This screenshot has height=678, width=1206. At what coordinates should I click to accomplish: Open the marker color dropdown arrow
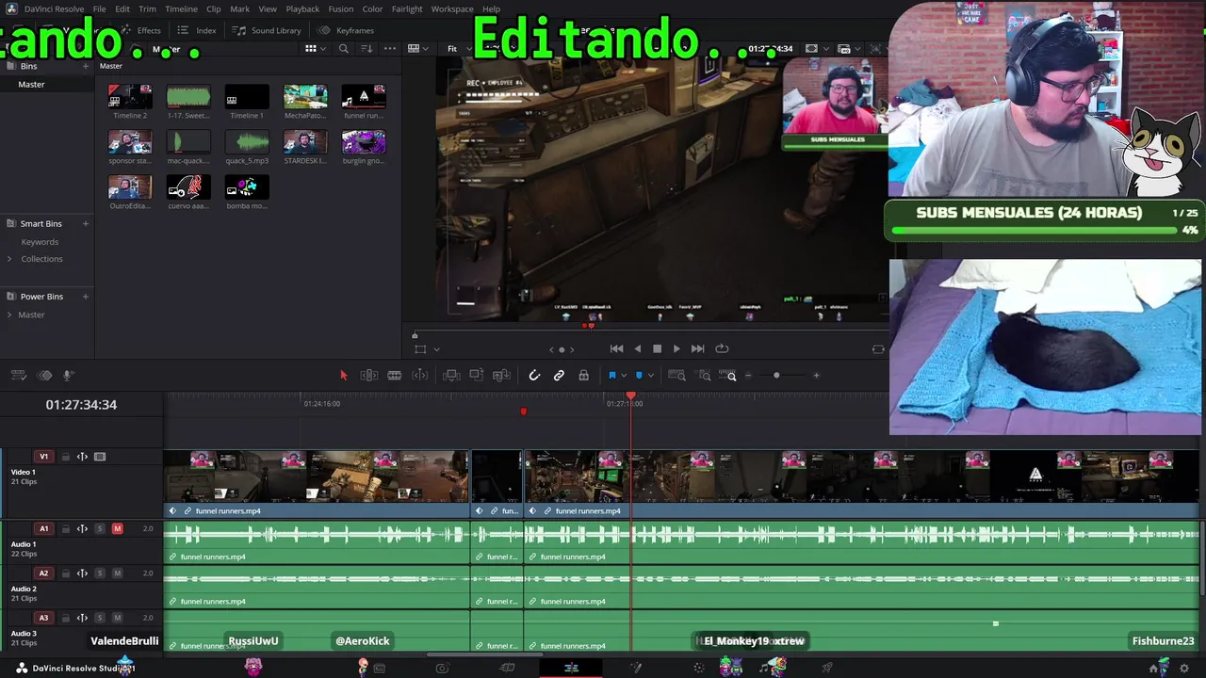point(651,376)
